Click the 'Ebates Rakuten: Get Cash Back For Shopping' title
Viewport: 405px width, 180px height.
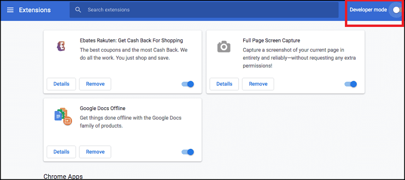tap(132, 41)
